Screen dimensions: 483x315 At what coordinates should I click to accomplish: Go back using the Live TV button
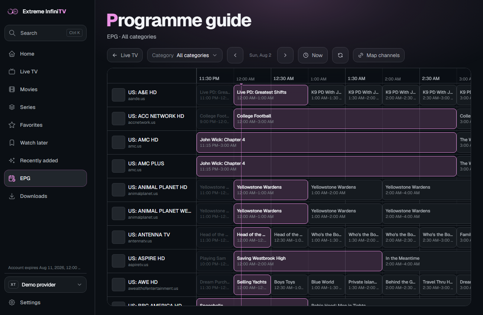coord(125,55)
